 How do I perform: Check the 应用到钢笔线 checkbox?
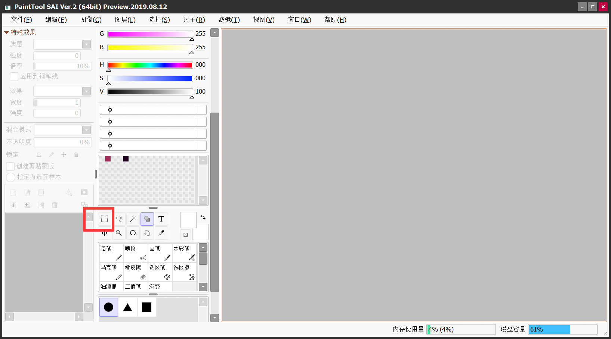[x=14, y=76]
